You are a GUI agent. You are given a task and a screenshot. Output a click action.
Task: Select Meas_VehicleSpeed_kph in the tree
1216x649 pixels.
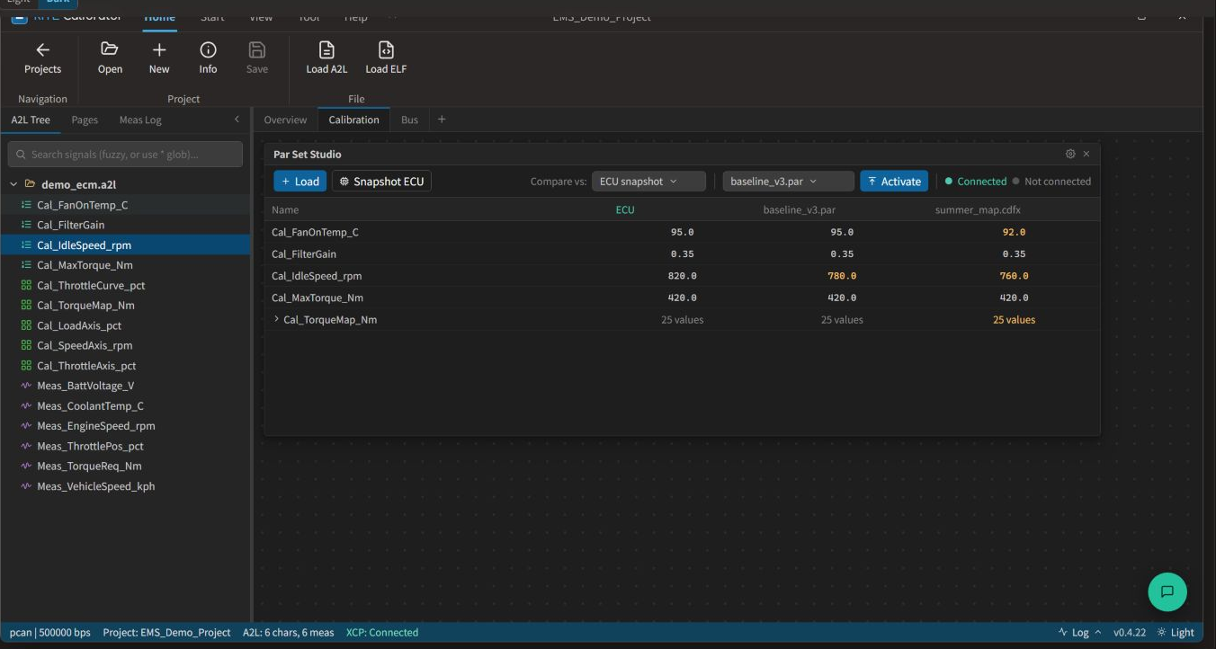pos(125,486)
